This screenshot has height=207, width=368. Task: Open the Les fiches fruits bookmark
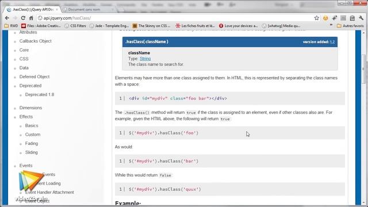point(195,26)
